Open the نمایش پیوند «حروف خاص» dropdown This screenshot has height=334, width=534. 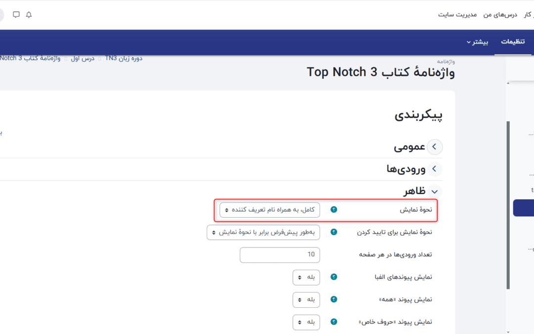[x=306, y=322]
